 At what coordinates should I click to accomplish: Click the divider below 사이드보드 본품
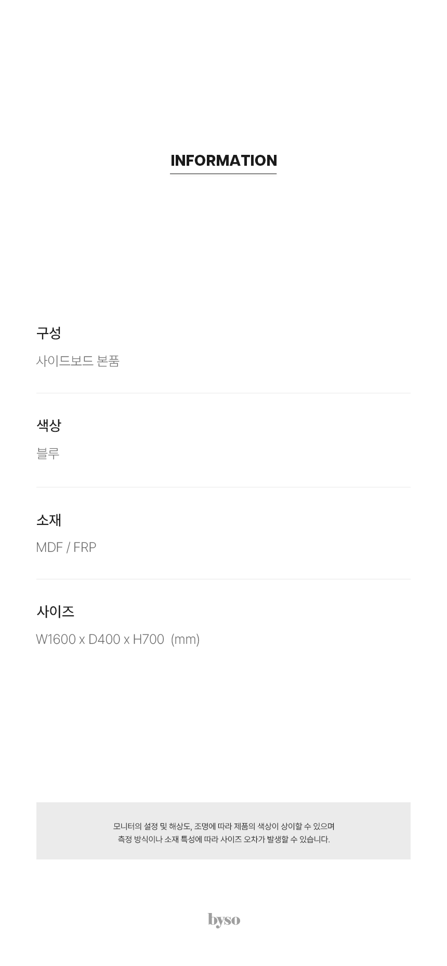tap(223, 393)
